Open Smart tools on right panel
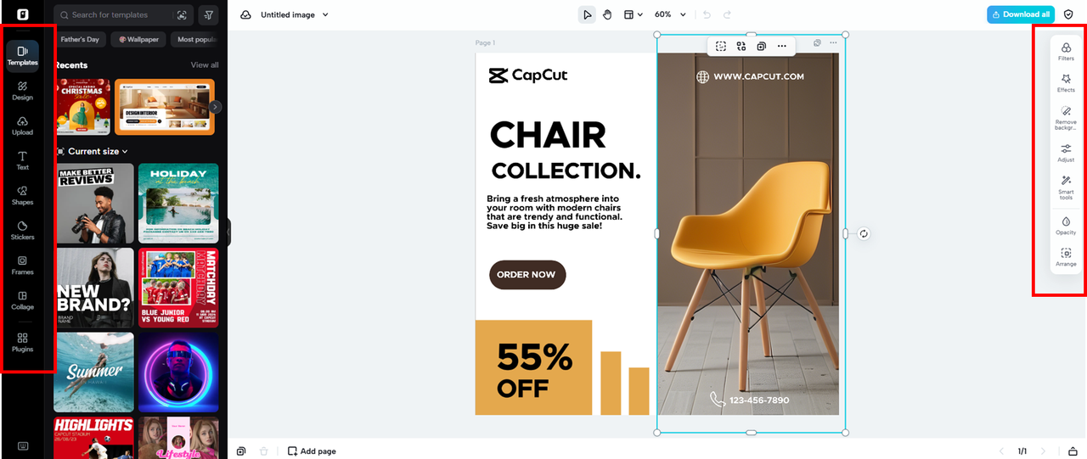Screen dimensions: 1087x459 (1066, 188)
